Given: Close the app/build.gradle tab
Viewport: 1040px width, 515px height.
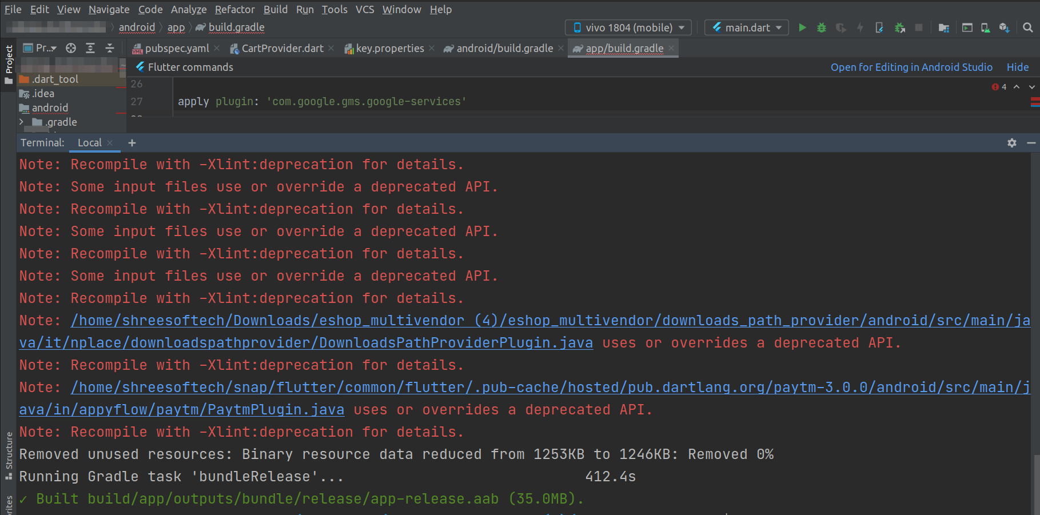Looking at the screenshot, I should coord(671,48).
